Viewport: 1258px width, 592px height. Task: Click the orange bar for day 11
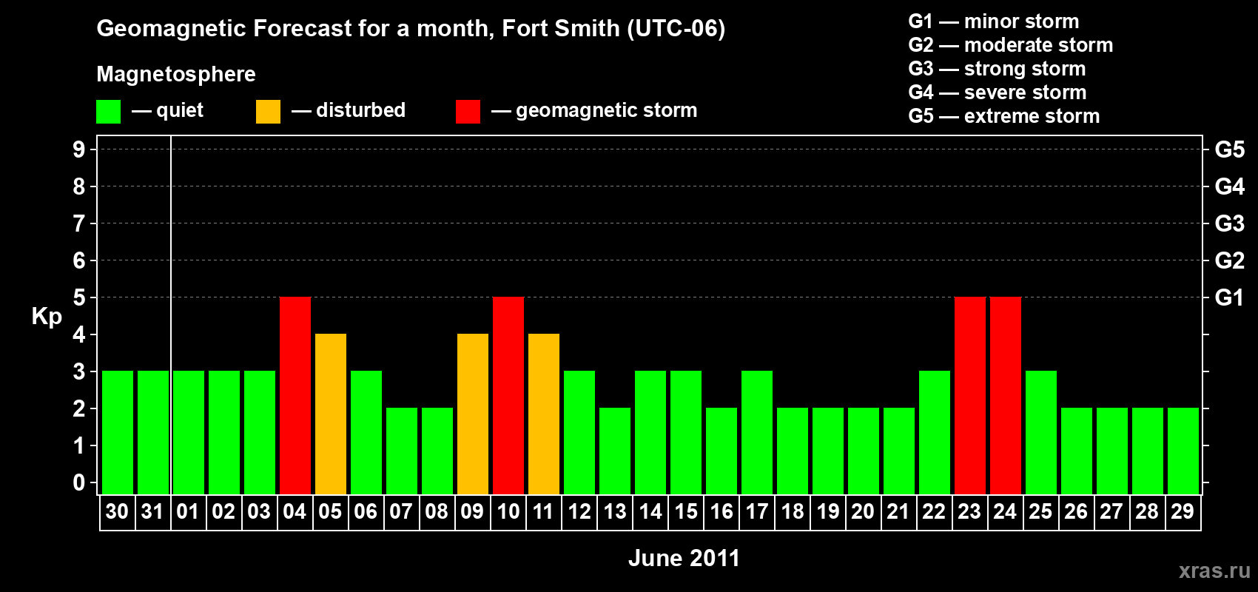tap(544, 414)
